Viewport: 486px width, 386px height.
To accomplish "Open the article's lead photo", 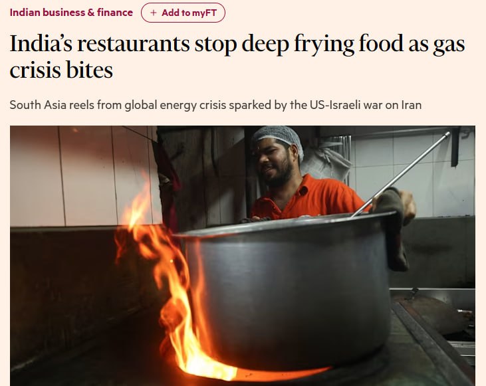I will 243,256.
